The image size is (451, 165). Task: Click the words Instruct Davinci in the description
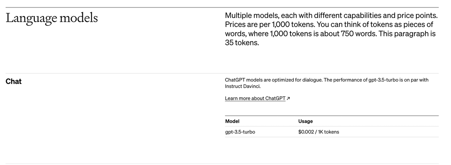(242, 86)
